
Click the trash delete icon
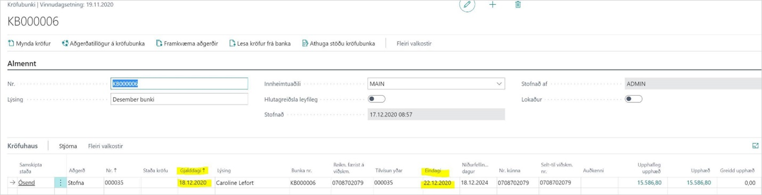518,4
